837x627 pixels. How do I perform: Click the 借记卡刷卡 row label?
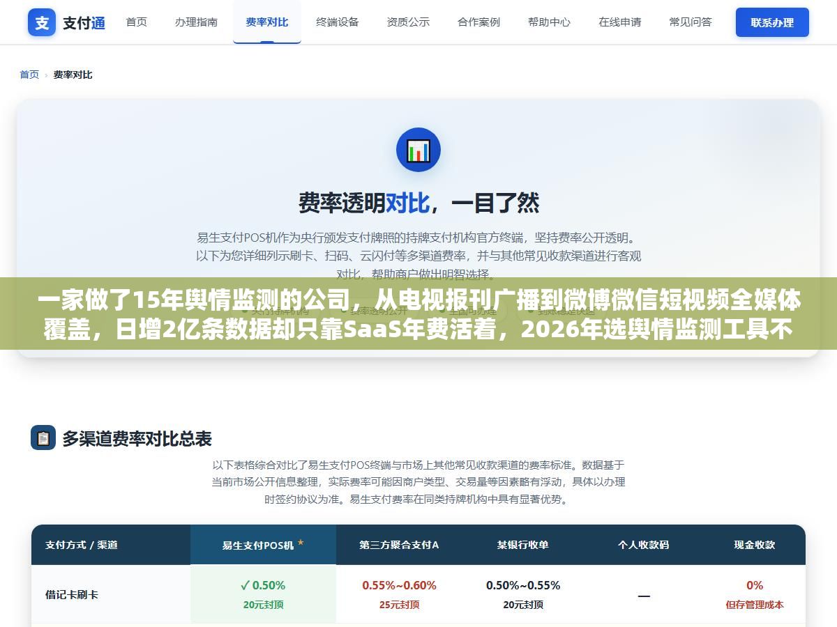[72, 595]
